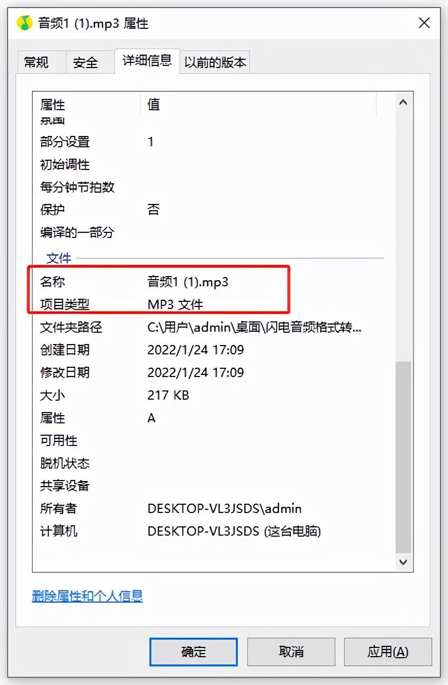Screen dimensions: 448x685
Task: Select the 详细信息 tab
Action: tap(147, 61)
